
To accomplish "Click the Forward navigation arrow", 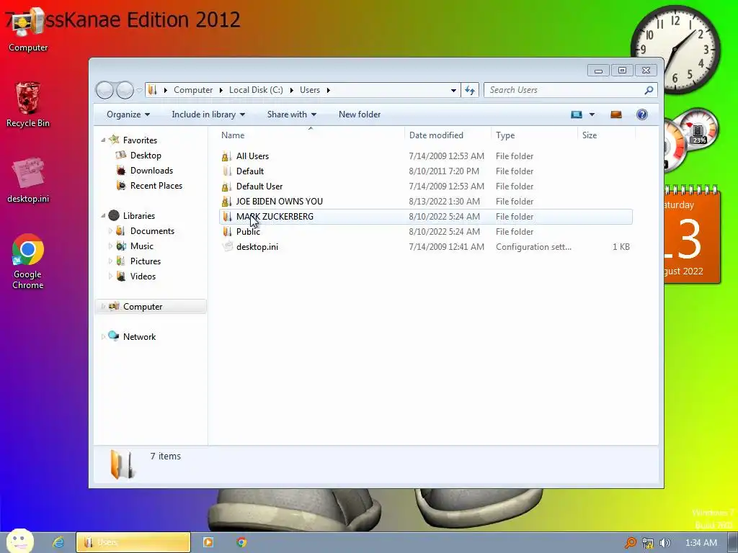I will point(125,90).
